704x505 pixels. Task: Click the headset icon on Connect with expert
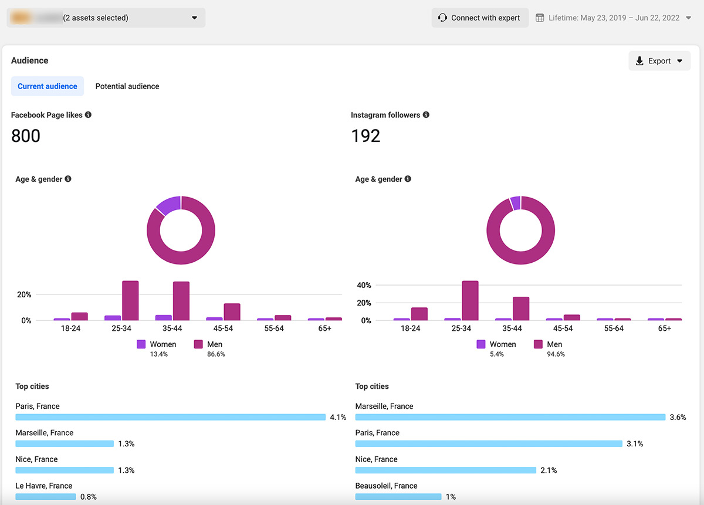(x=442, y=18)
